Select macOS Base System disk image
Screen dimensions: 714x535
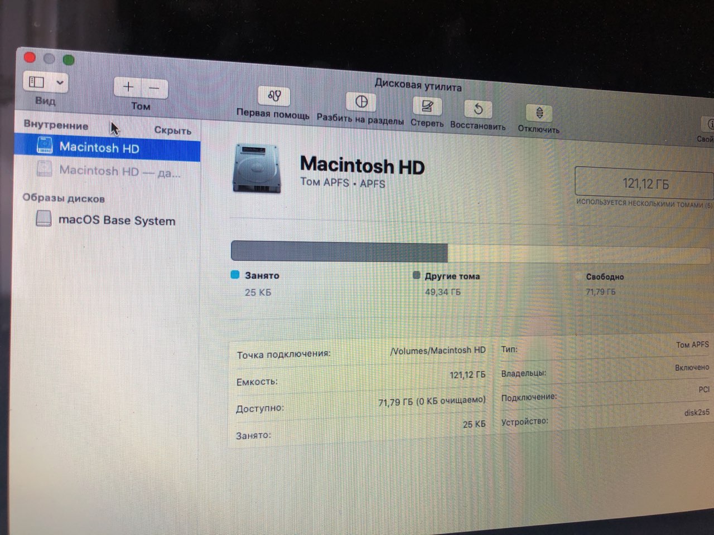point(107,220)
